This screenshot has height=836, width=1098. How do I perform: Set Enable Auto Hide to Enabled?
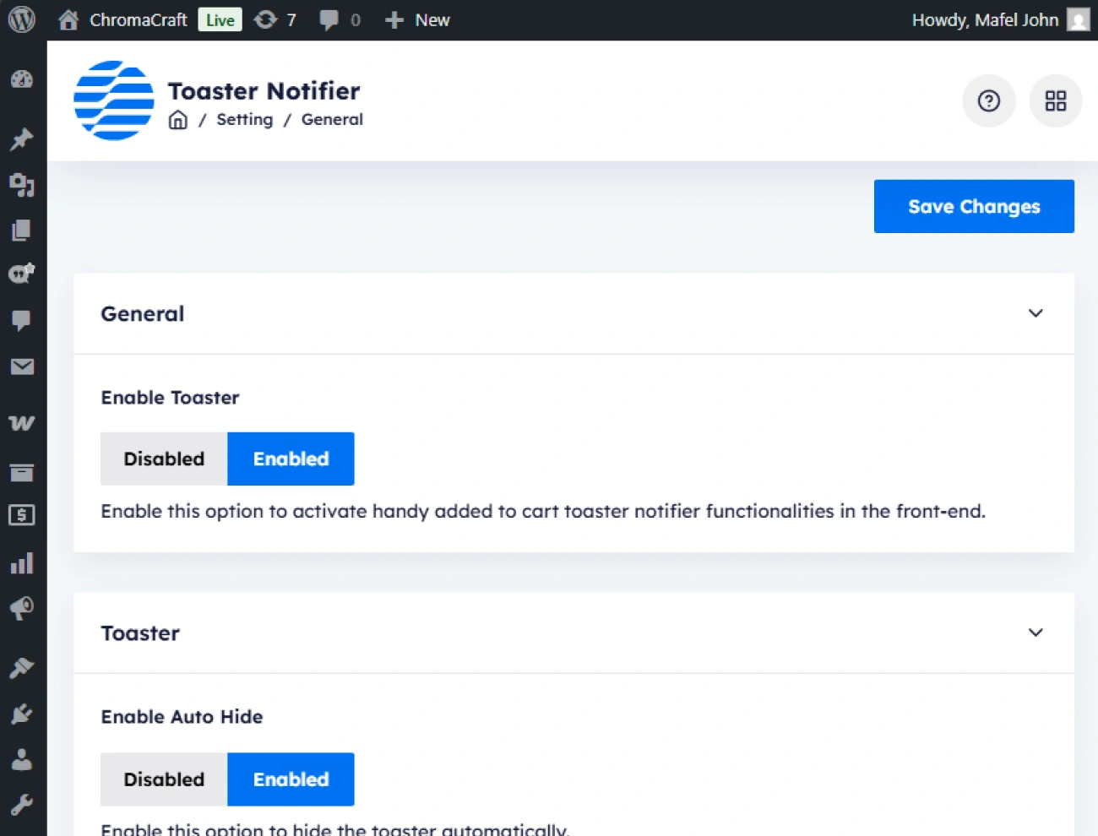291,779
